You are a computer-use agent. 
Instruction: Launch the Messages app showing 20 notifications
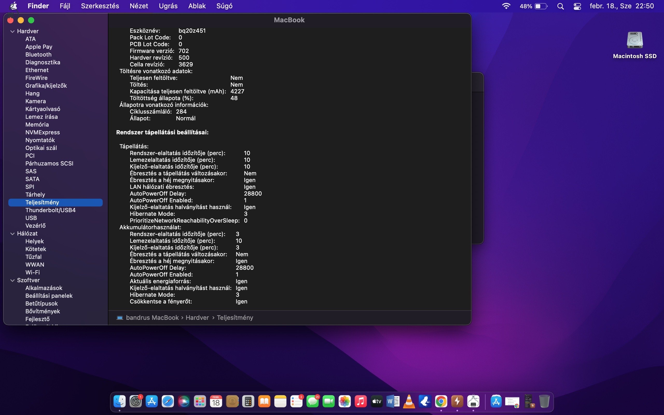[313, 401]
